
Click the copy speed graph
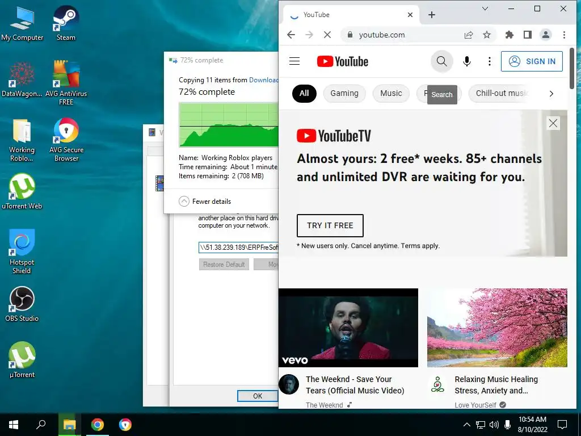[229, 125]
